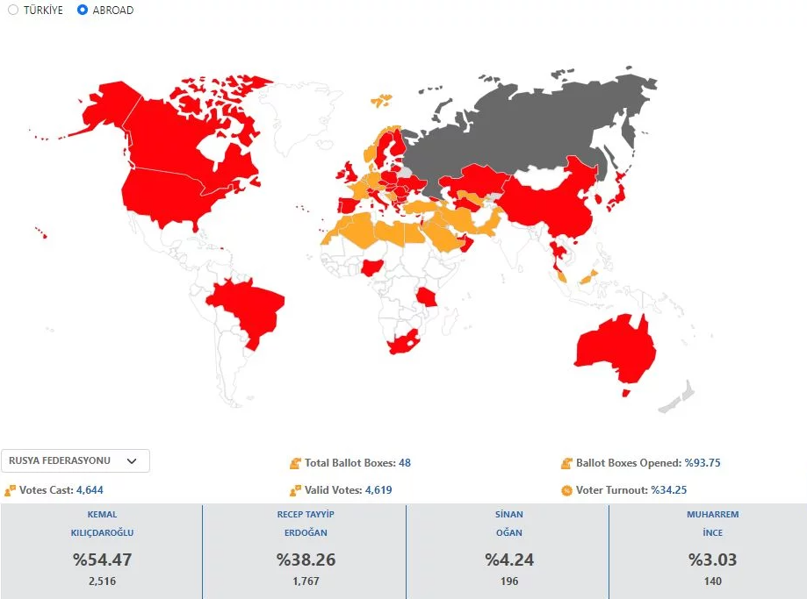Click the Votes Cast 4,644 value
This screenshot has width=807, height=599.
tap(96, 490)
